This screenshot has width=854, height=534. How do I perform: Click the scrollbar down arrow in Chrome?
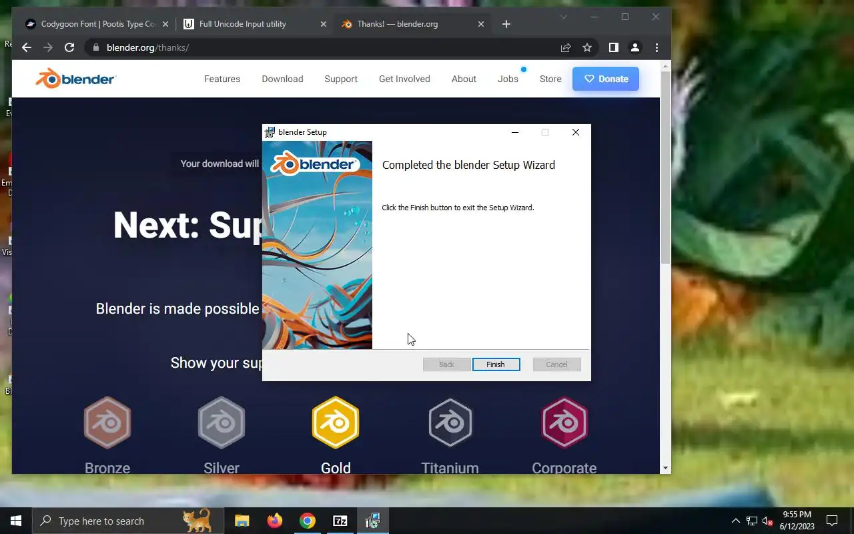pyautogui.click(x=665, y=468)
